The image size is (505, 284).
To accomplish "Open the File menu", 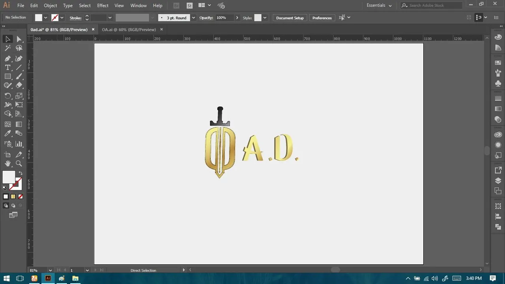I will 21,6.
